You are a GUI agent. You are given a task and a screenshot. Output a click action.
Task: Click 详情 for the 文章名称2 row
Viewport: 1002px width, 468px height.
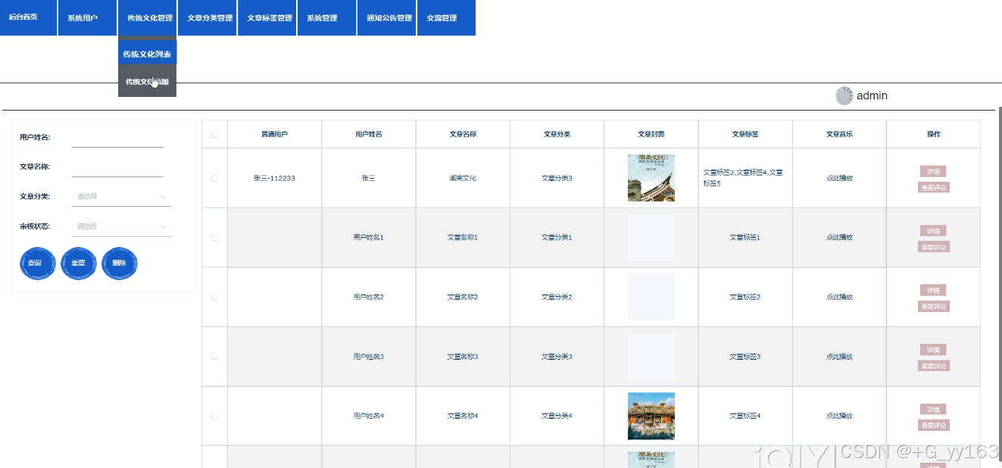pyautogui.click(x=933, y=290)
